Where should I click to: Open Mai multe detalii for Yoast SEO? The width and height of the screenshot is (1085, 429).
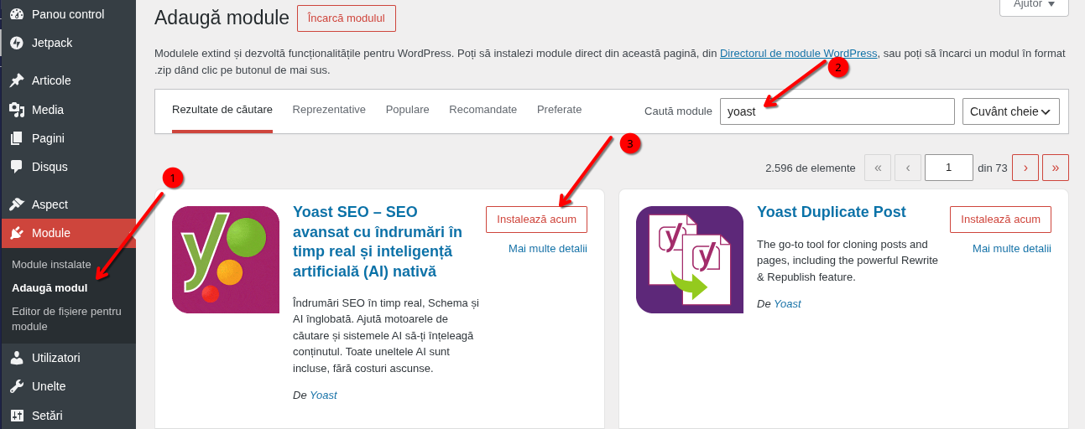pos(548,249)
